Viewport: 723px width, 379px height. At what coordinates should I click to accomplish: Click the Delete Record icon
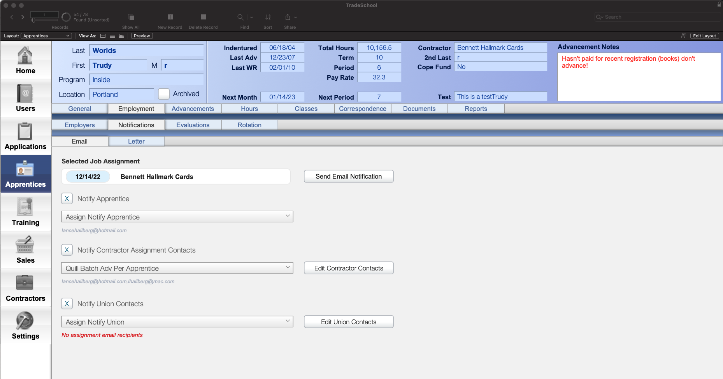tap(203, 17)
